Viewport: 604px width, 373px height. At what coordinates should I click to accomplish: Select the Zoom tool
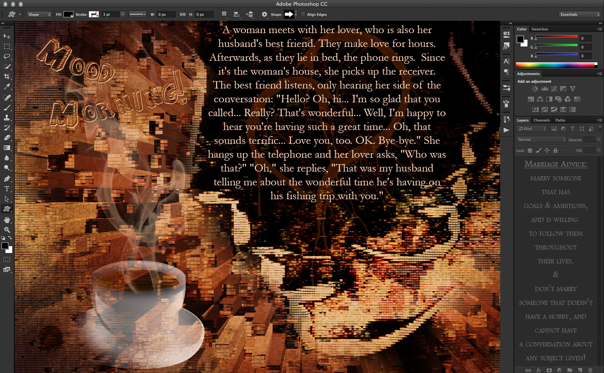click(7, 230)
